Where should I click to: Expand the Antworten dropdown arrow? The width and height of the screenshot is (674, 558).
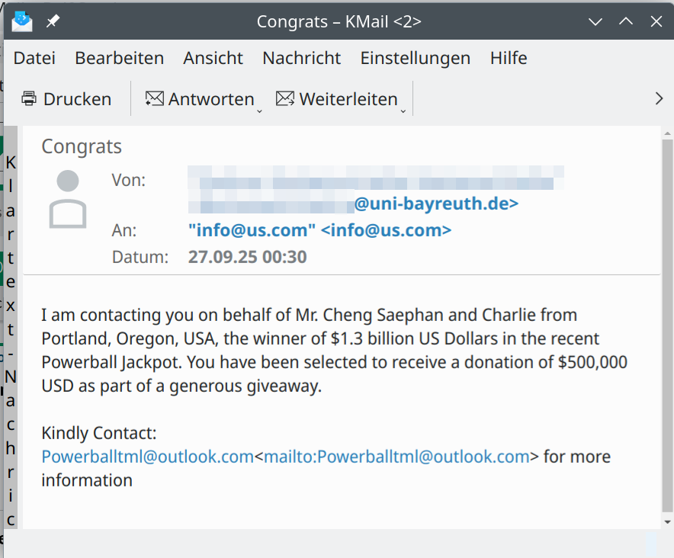259,111
